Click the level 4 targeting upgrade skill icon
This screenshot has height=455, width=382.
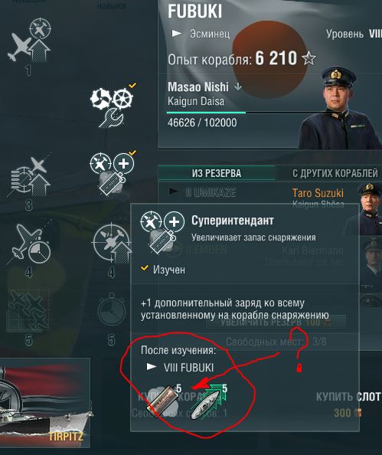pos(112,243)
